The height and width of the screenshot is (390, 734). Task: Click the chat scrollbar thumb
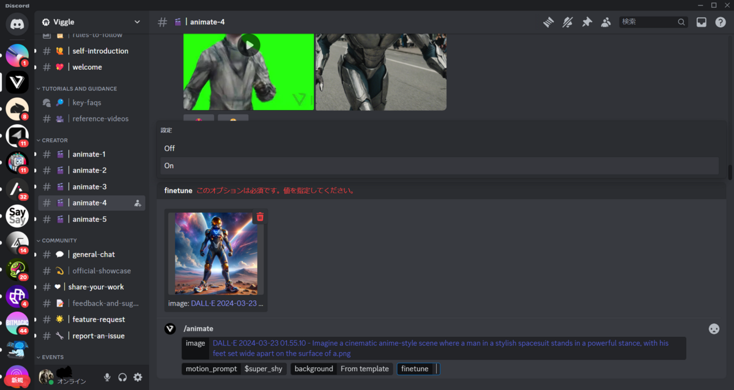coord(730,172)
